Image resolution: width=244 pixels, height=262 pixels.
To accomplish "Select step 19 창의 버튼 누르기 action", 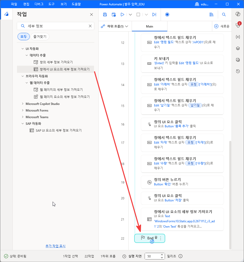I will pyautogui.click(x=182, y=182).
